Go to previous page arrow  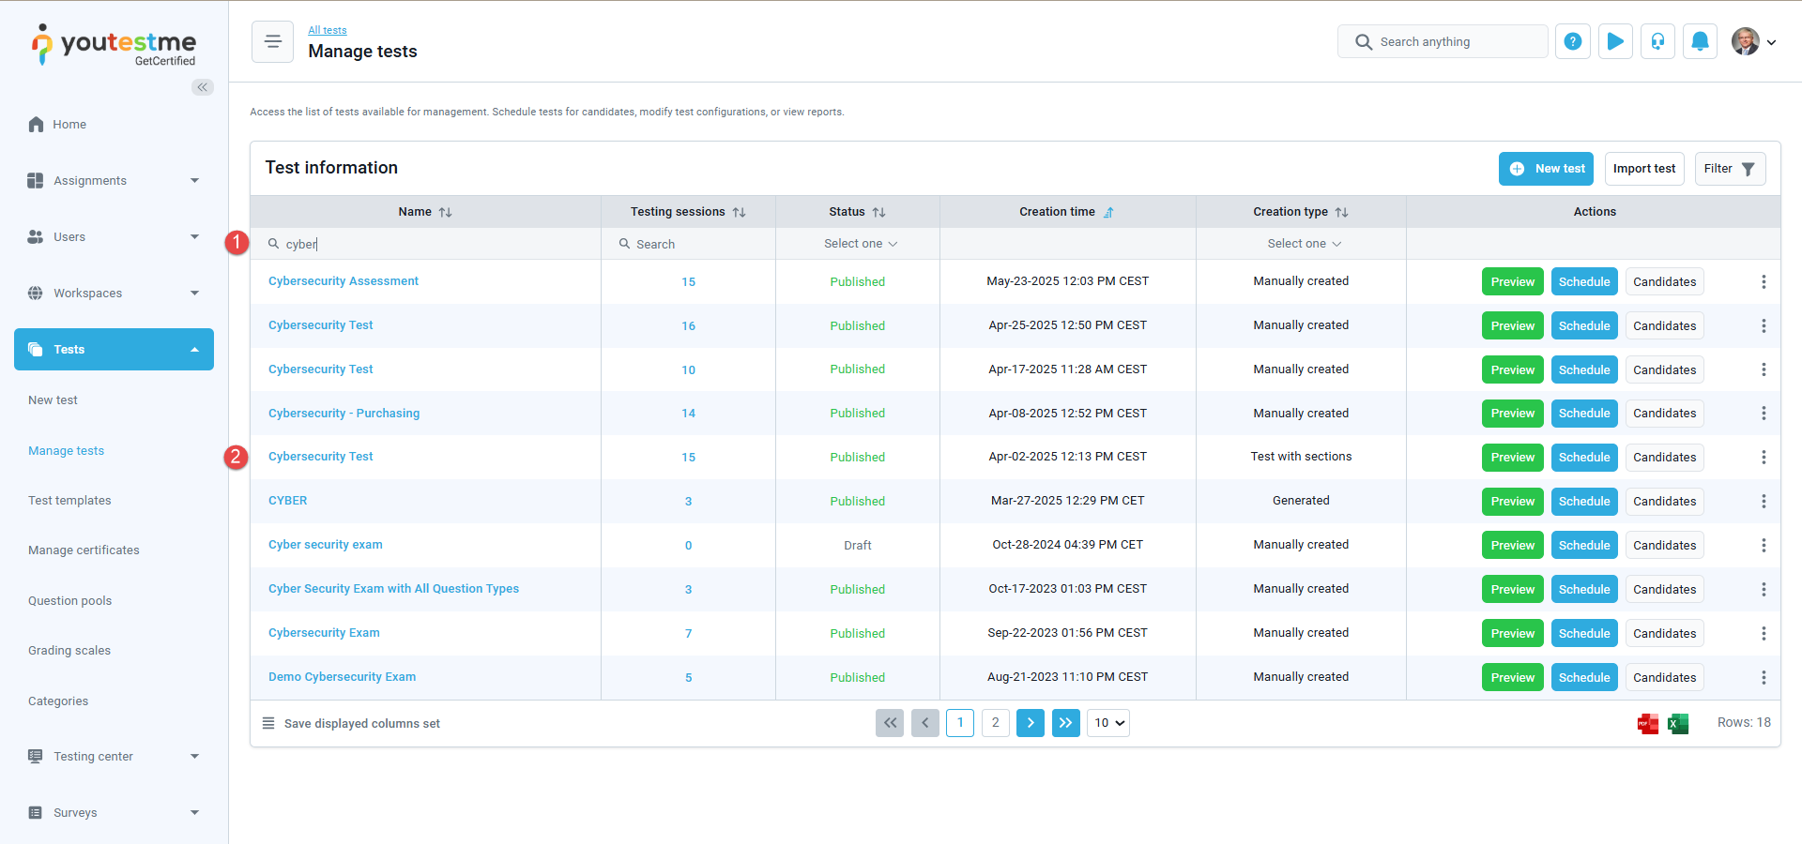coord(925,723)
